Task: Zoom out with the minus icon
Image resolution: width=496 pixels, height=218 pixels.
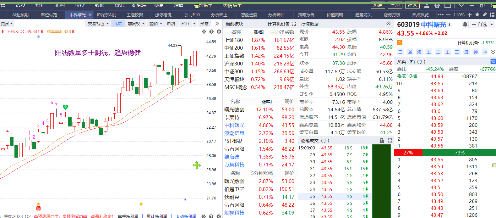Action: coord(448,15)
